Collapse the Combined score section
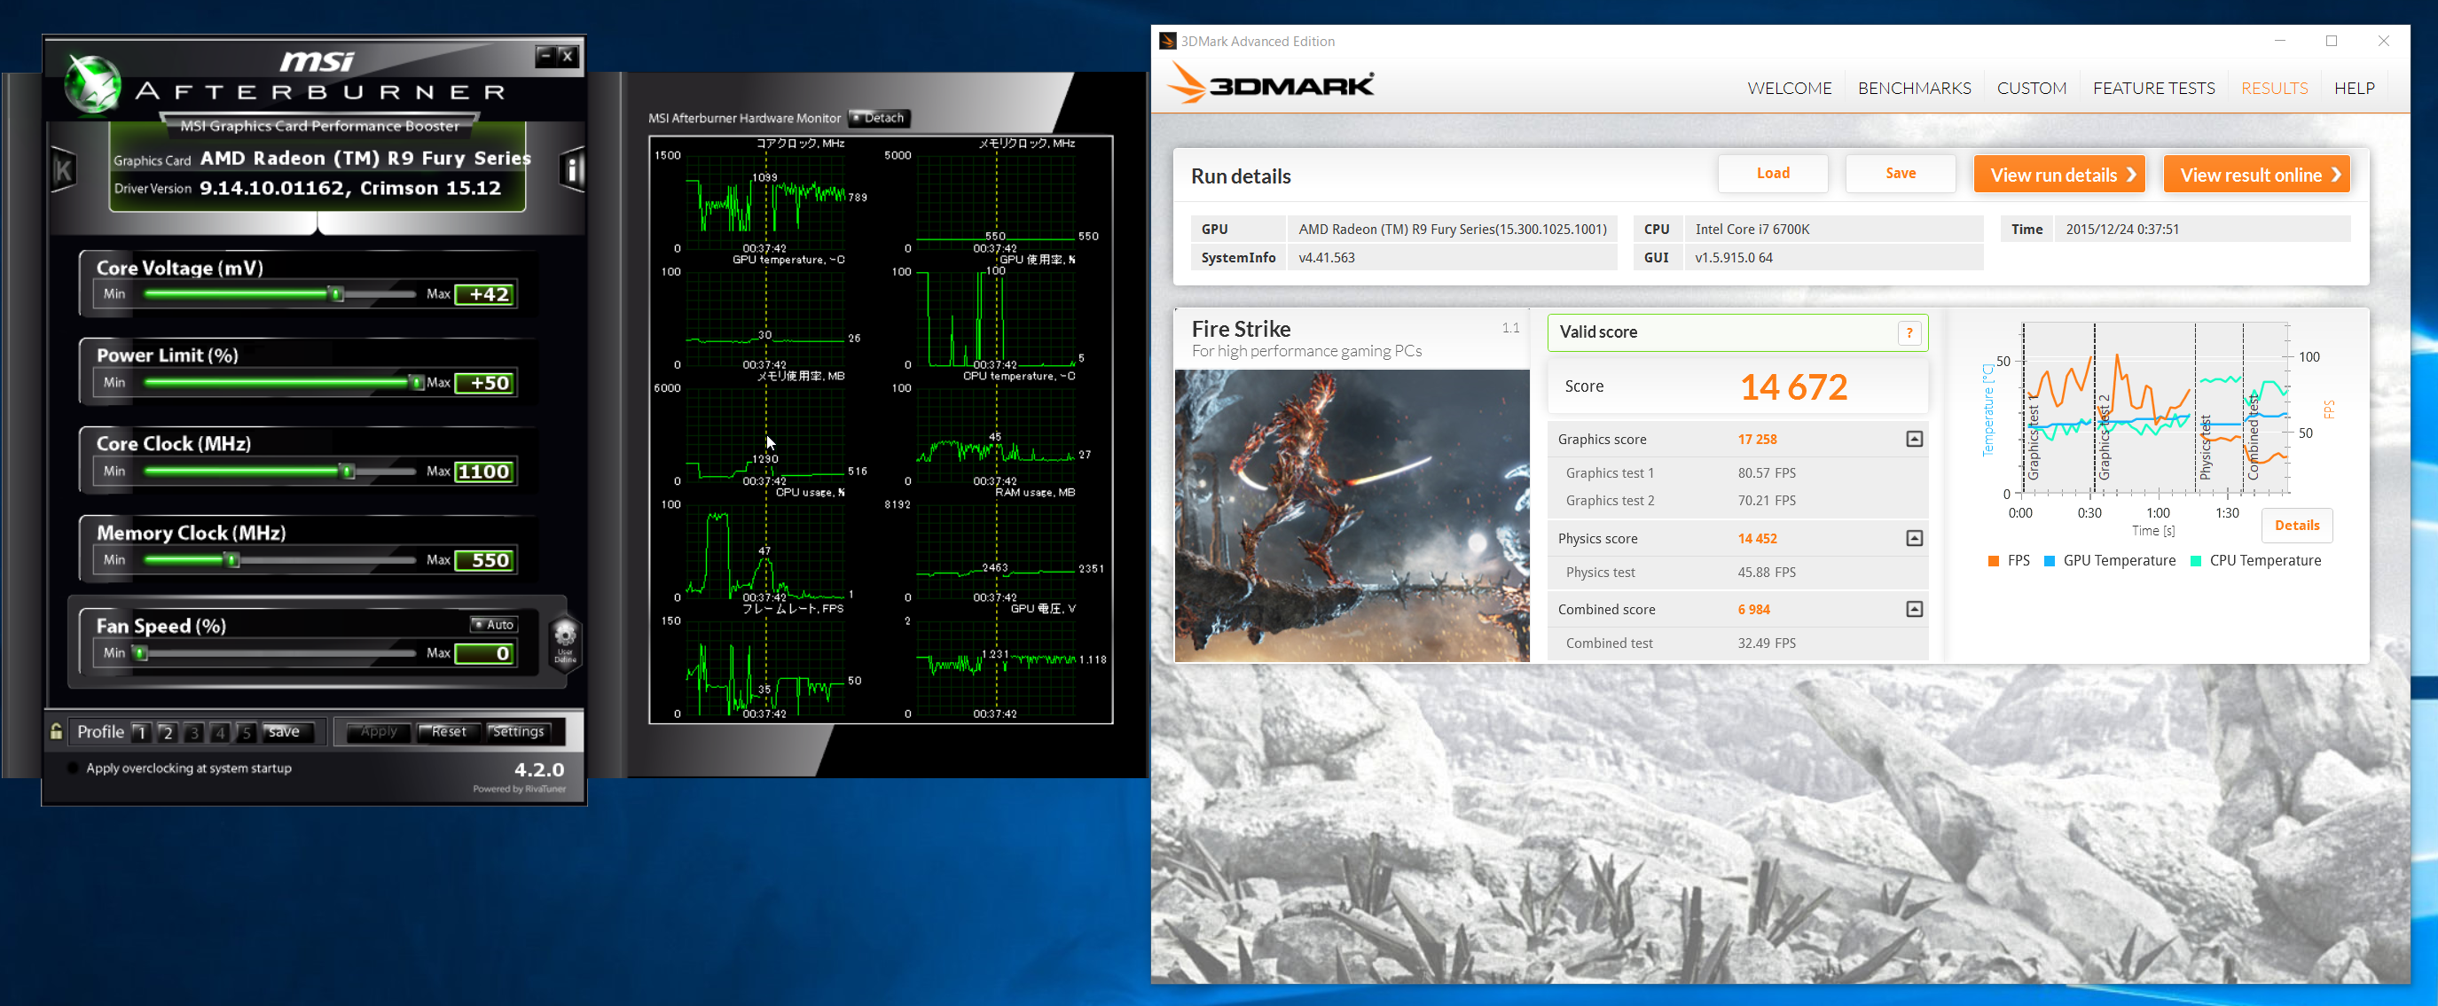Screen dimensions: 2438x1006 click(x=1914, y=609)
